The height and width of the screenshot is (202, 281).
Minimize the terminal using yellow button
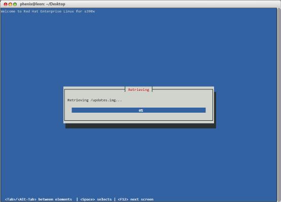tap(10, 4)
